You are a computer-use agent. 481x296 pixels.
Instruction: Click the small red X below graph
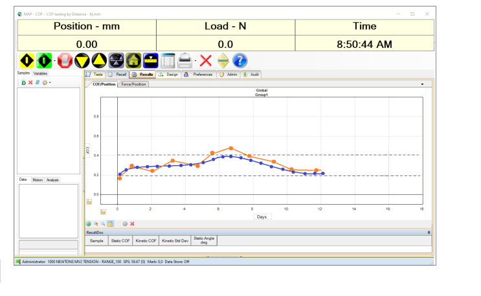click(x=132, y=224)
